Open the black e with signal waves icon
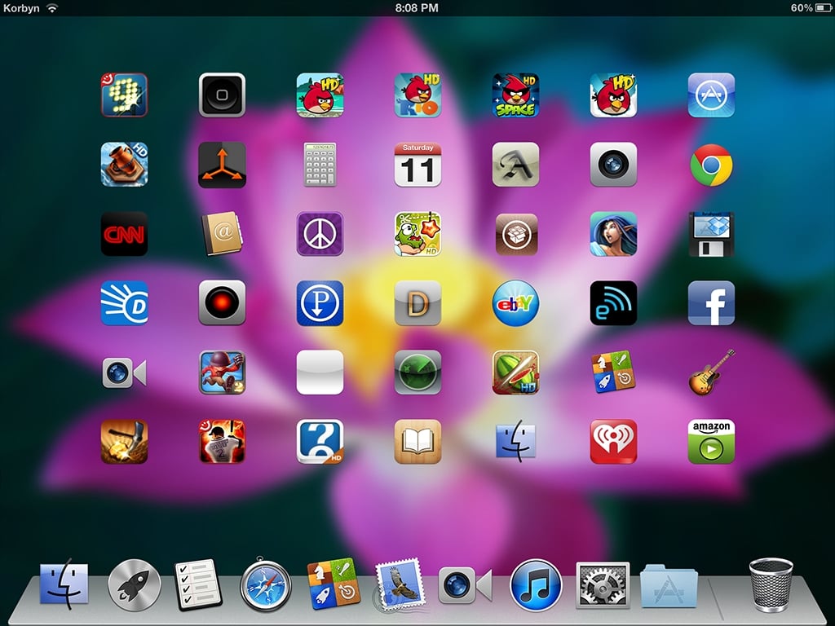 [613, 303]
